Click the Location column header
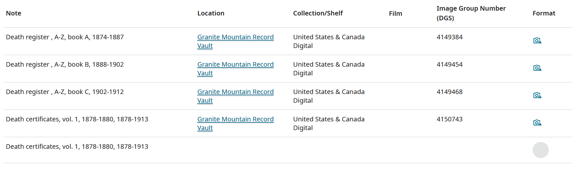Viewport: 573px width, 170px height. (211, 13)
